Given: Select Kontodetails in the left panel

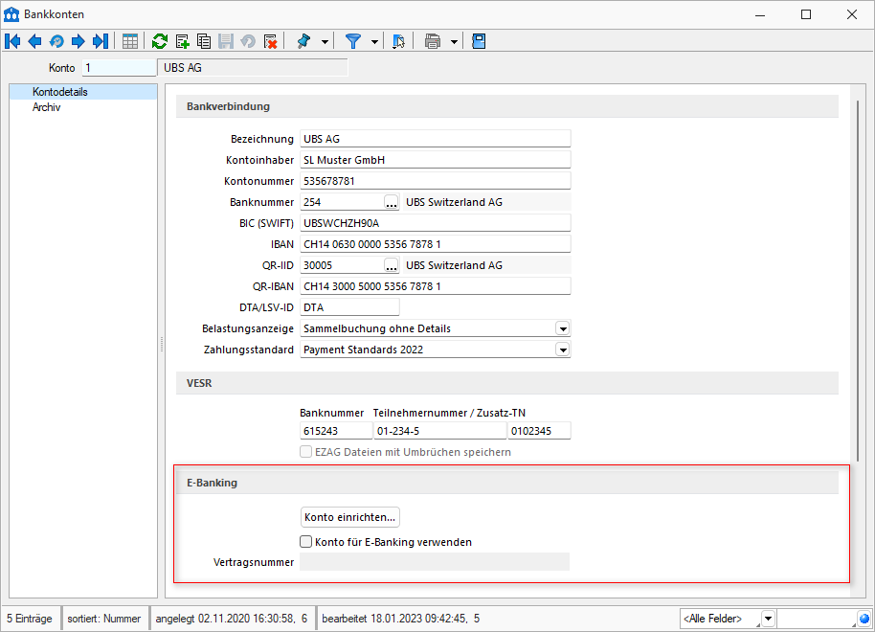Looking at the screenshot, I should [83, 92].
